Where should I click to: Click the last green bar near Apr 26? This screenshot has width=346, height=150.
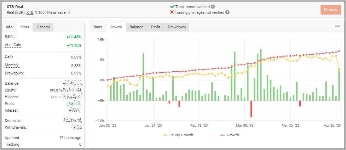click(339, 84)
